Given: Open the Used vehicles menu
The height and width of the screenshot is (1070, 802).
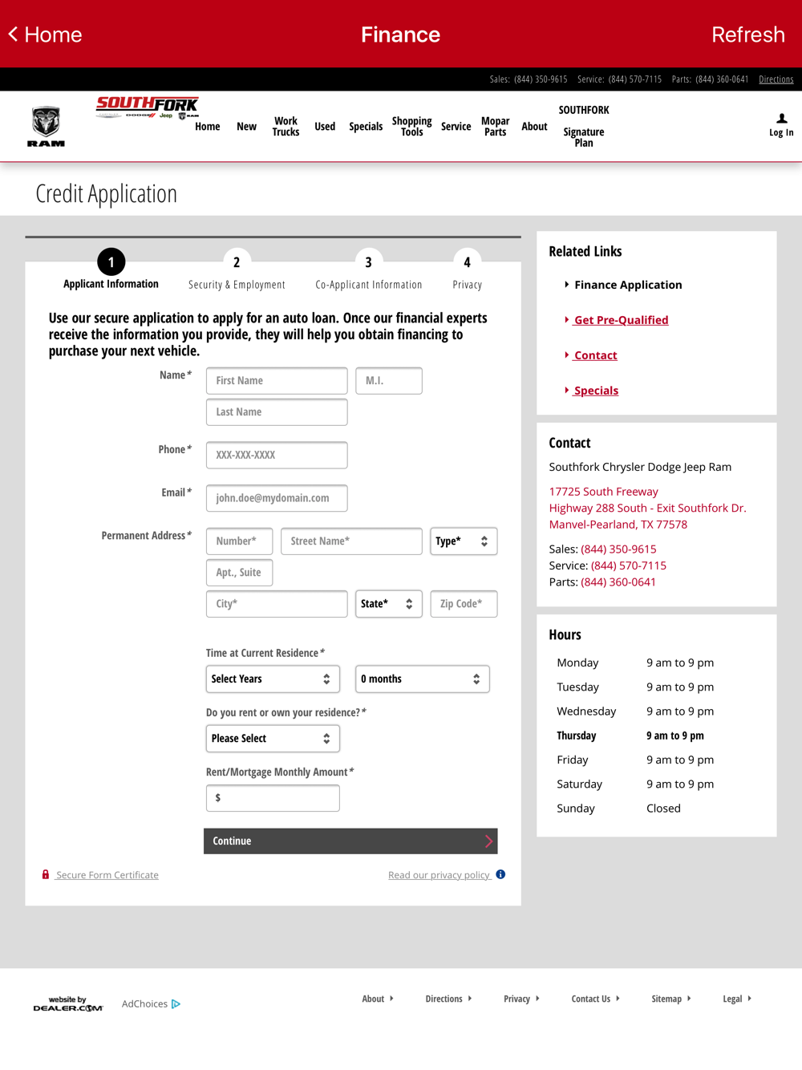Looking at the screenshot, I should [x=325, y=127].
